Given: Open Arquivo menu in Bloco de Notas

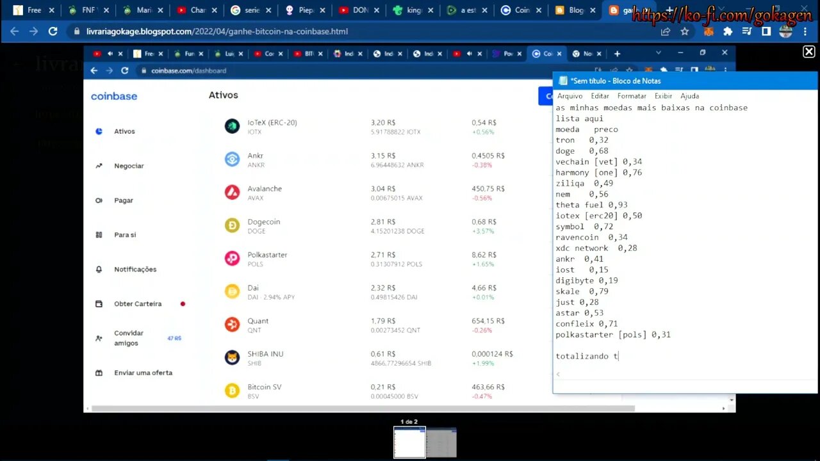Looking at the screenshot, I should 570,96.
